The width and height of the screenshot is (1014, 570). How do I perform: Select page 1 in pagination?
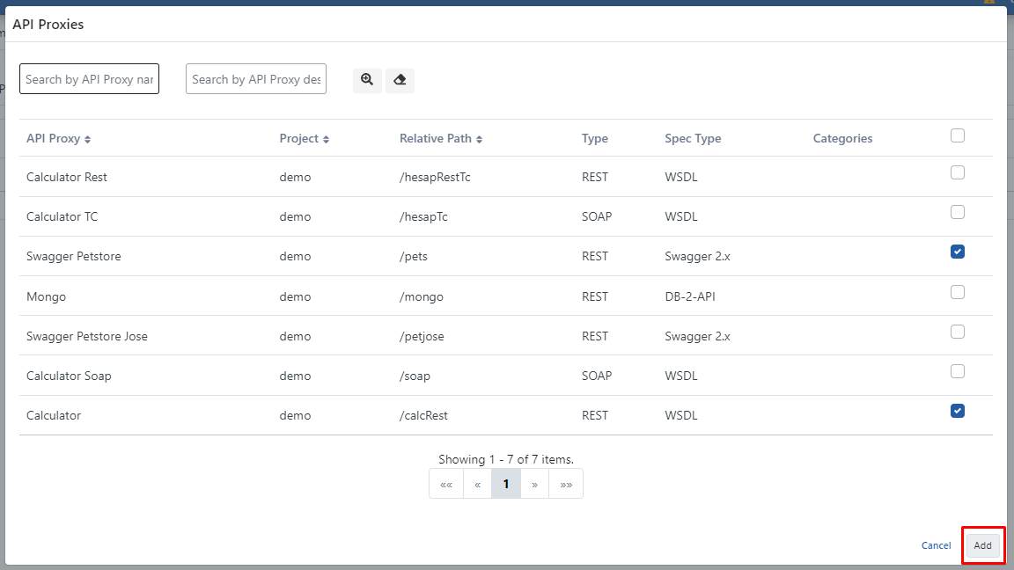[506, 484]
